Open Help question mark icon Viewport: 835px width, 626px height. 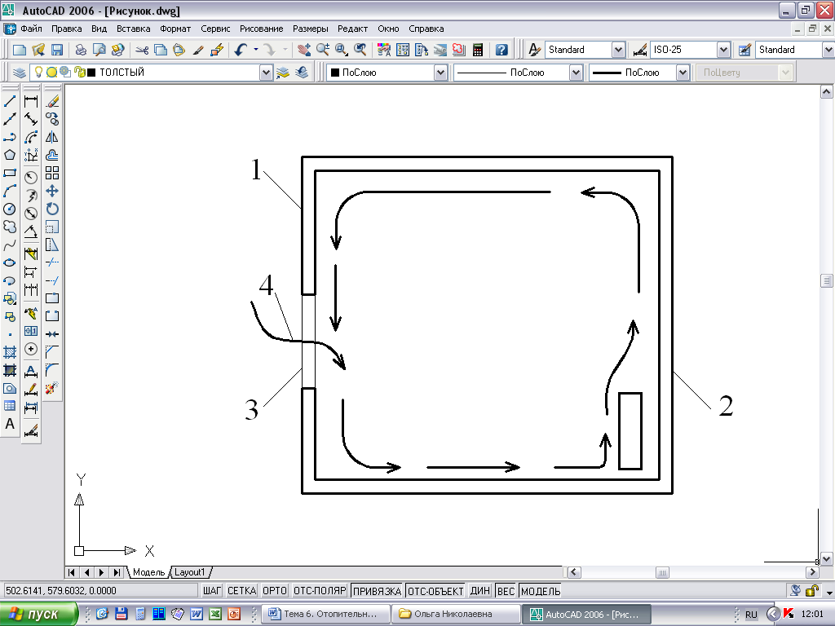501,50
